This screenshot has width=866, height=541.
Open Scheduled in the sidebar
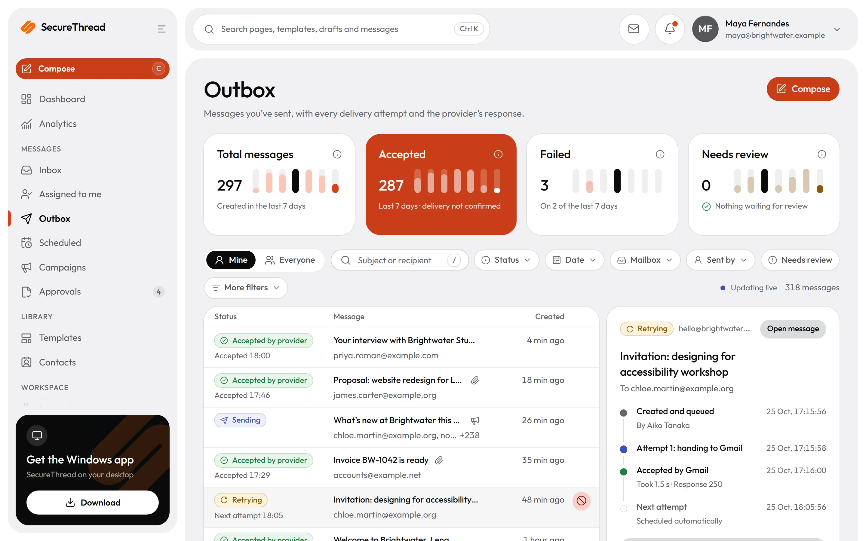(x=92, y=243)
